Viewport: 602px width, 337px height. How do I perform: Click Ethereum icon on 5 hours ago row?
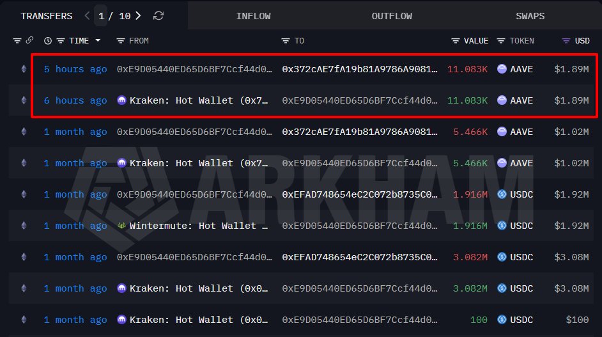coord(24,69)
